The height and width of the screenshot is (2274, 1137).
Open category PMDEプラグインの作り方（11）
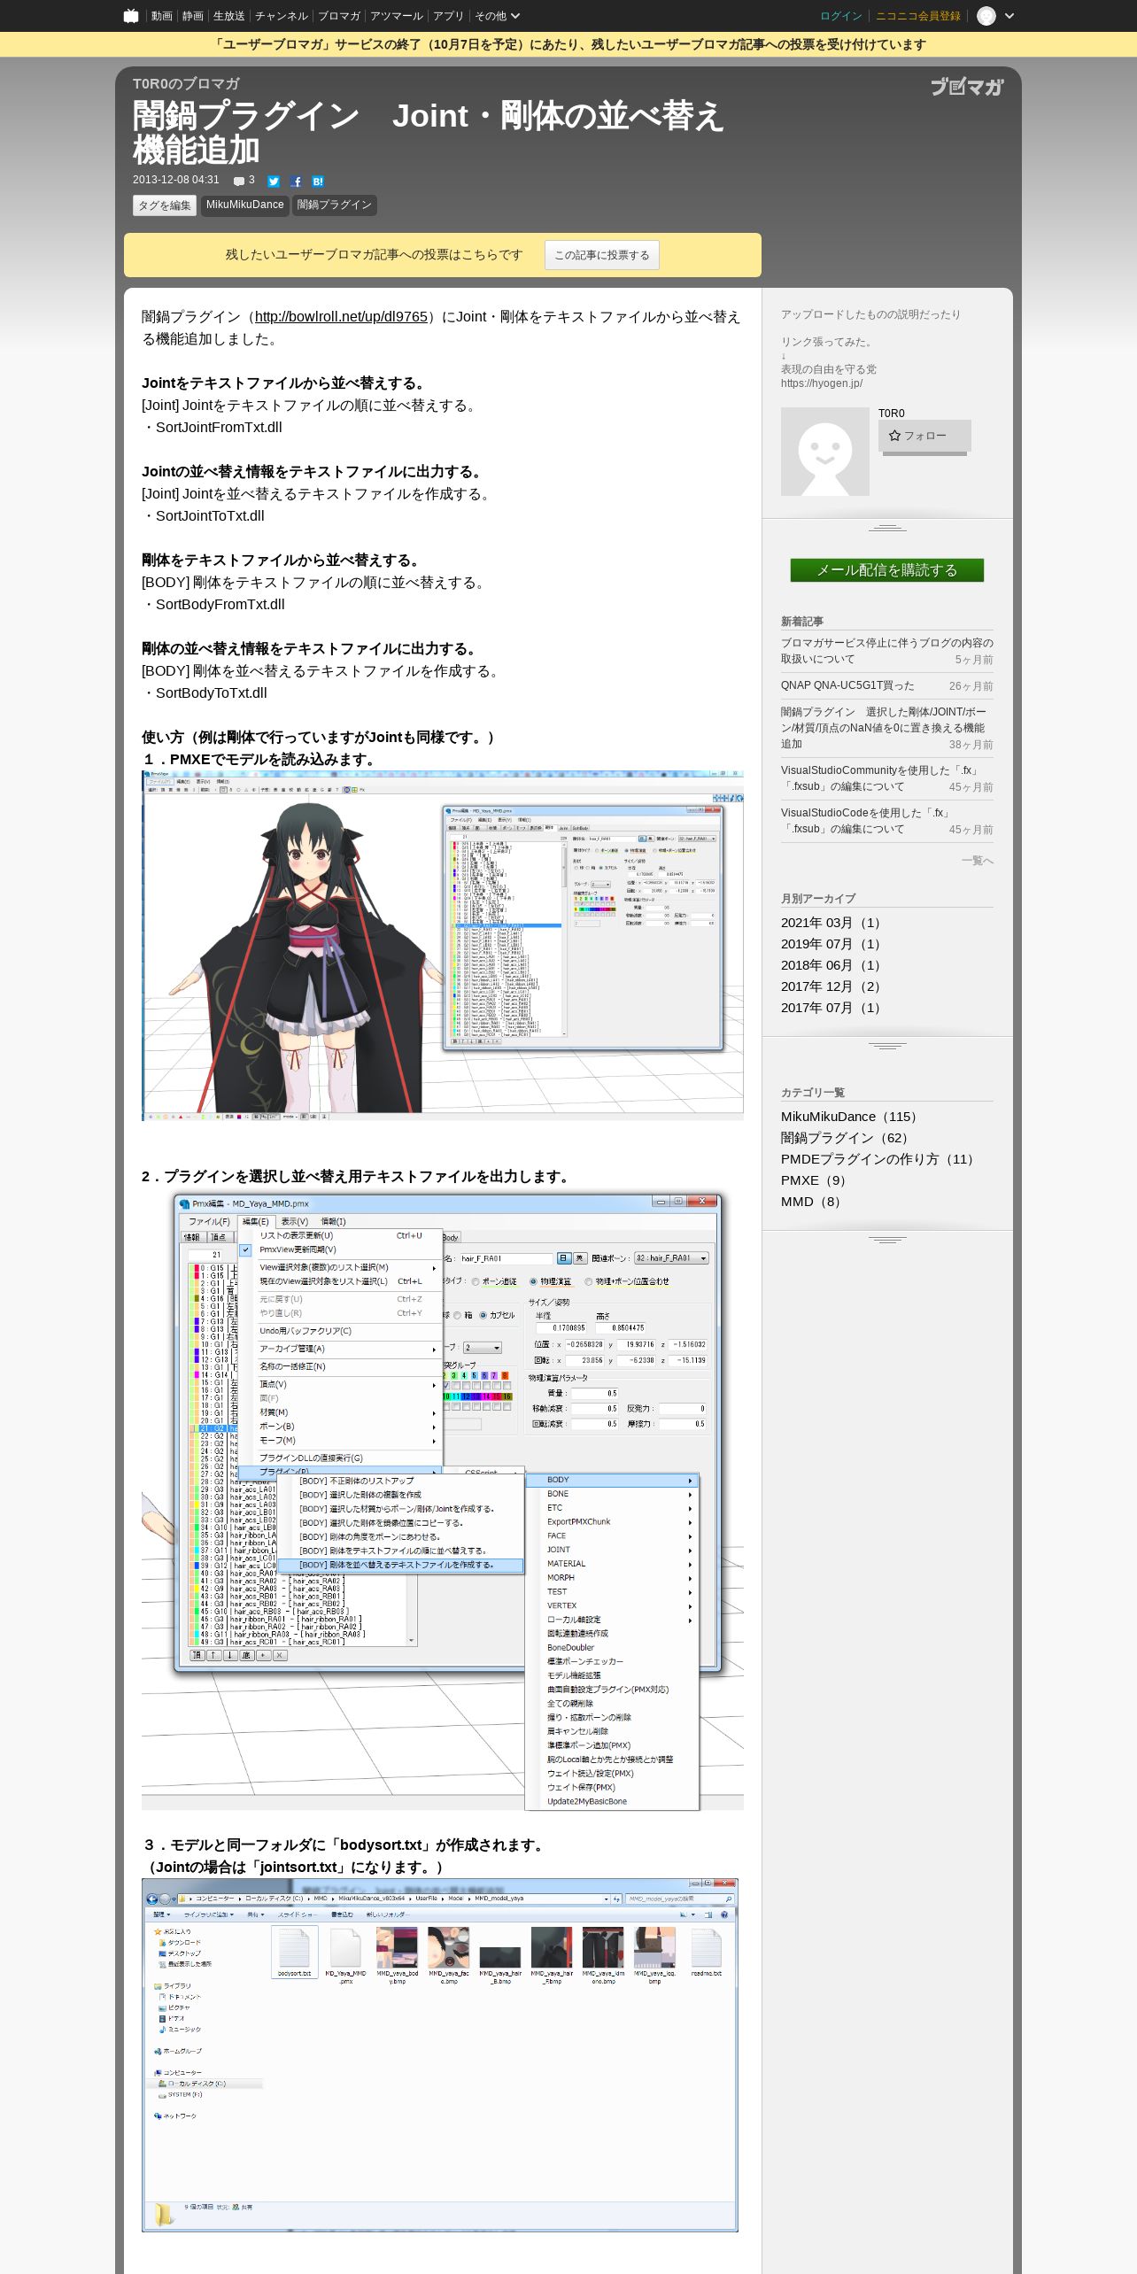pos(880,1159)
